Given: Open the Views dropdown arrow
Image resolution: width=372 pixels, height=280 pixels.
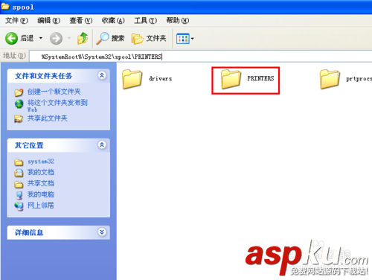Looking at the screenshot, I should click(x=192, y=39).
